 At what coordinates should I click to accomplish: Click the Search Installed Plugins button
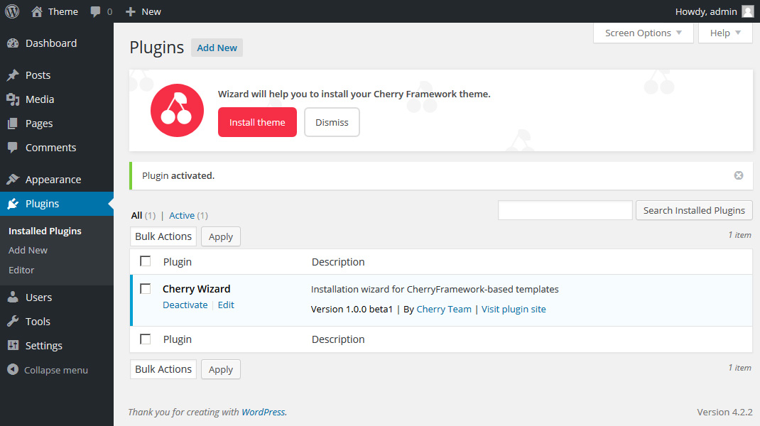point(694,210)
